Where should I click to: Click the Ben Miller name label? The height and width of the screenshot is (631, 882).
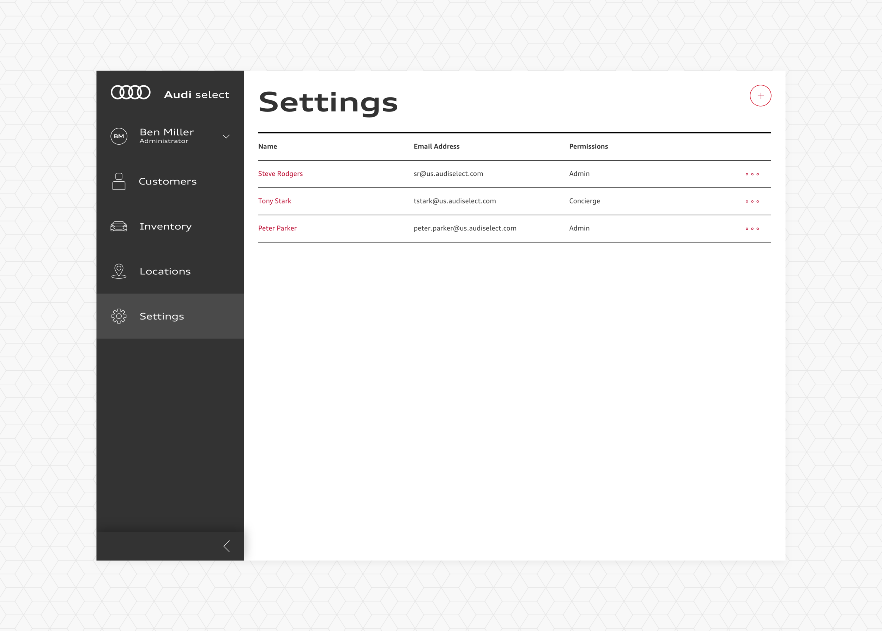(167, 132)
